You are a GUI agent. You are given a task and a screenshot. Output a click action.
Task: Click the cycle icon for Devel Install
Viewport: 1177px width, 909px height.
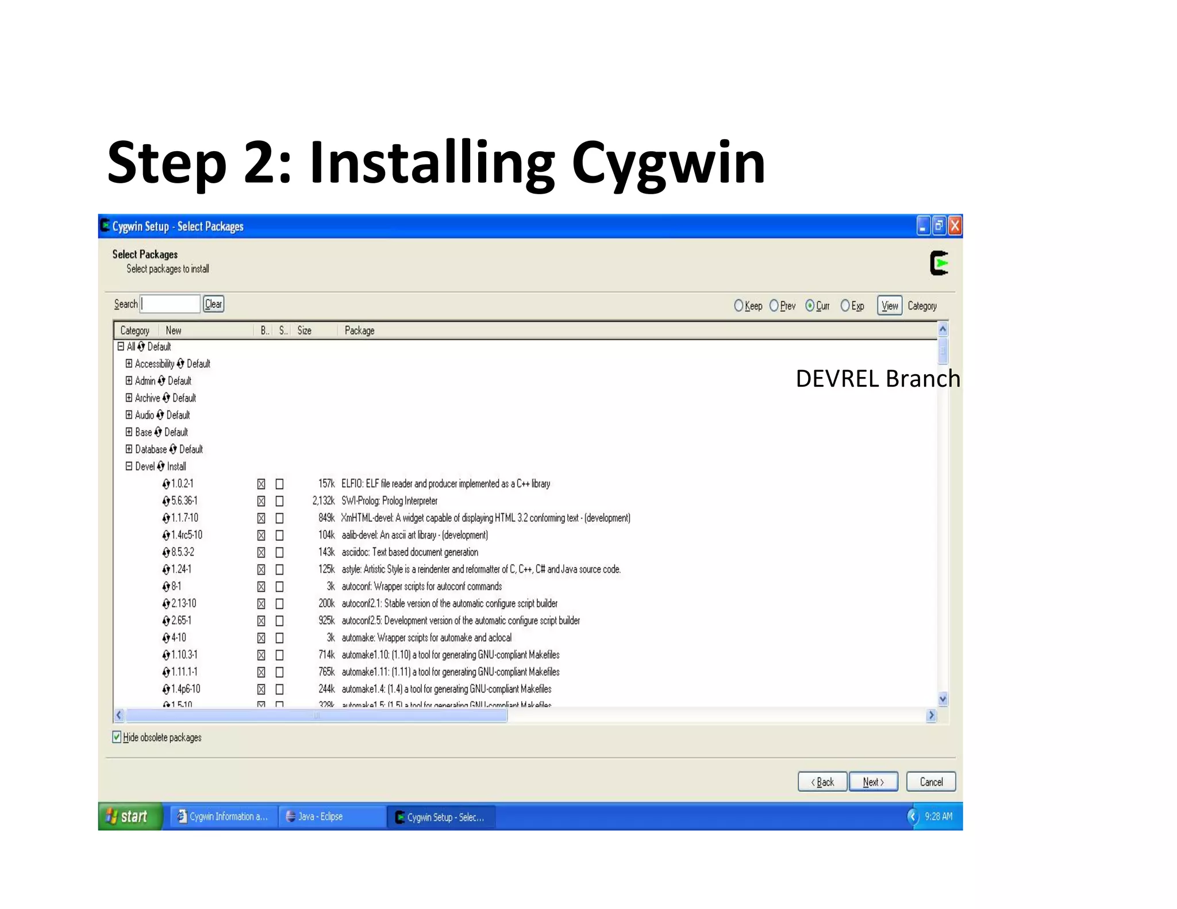(x=161, y=467)
